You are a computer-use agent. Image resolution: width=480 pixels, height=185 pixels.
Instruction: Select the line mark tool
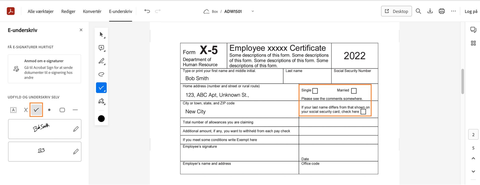coord(75,110)
